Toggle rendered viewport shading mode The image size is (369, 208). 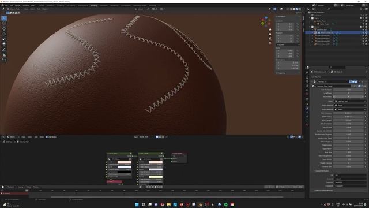pyautogui.click(x=299, y=9)
